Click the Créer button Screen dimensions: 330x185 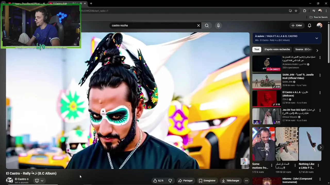(297, 25)
